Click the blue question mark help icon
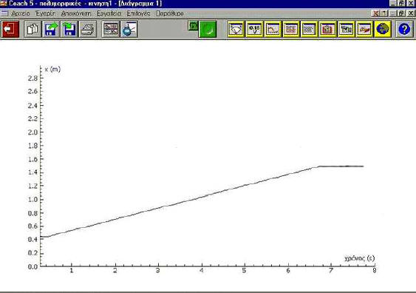The image size is (416, 293). click(x=404, y=29)
